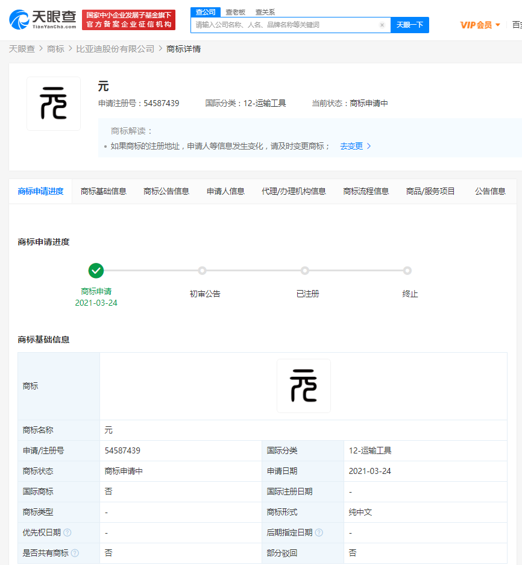The image size is (522, 565).
Task: Click the help icon next to 优先权日期
Action: [68, 532]
